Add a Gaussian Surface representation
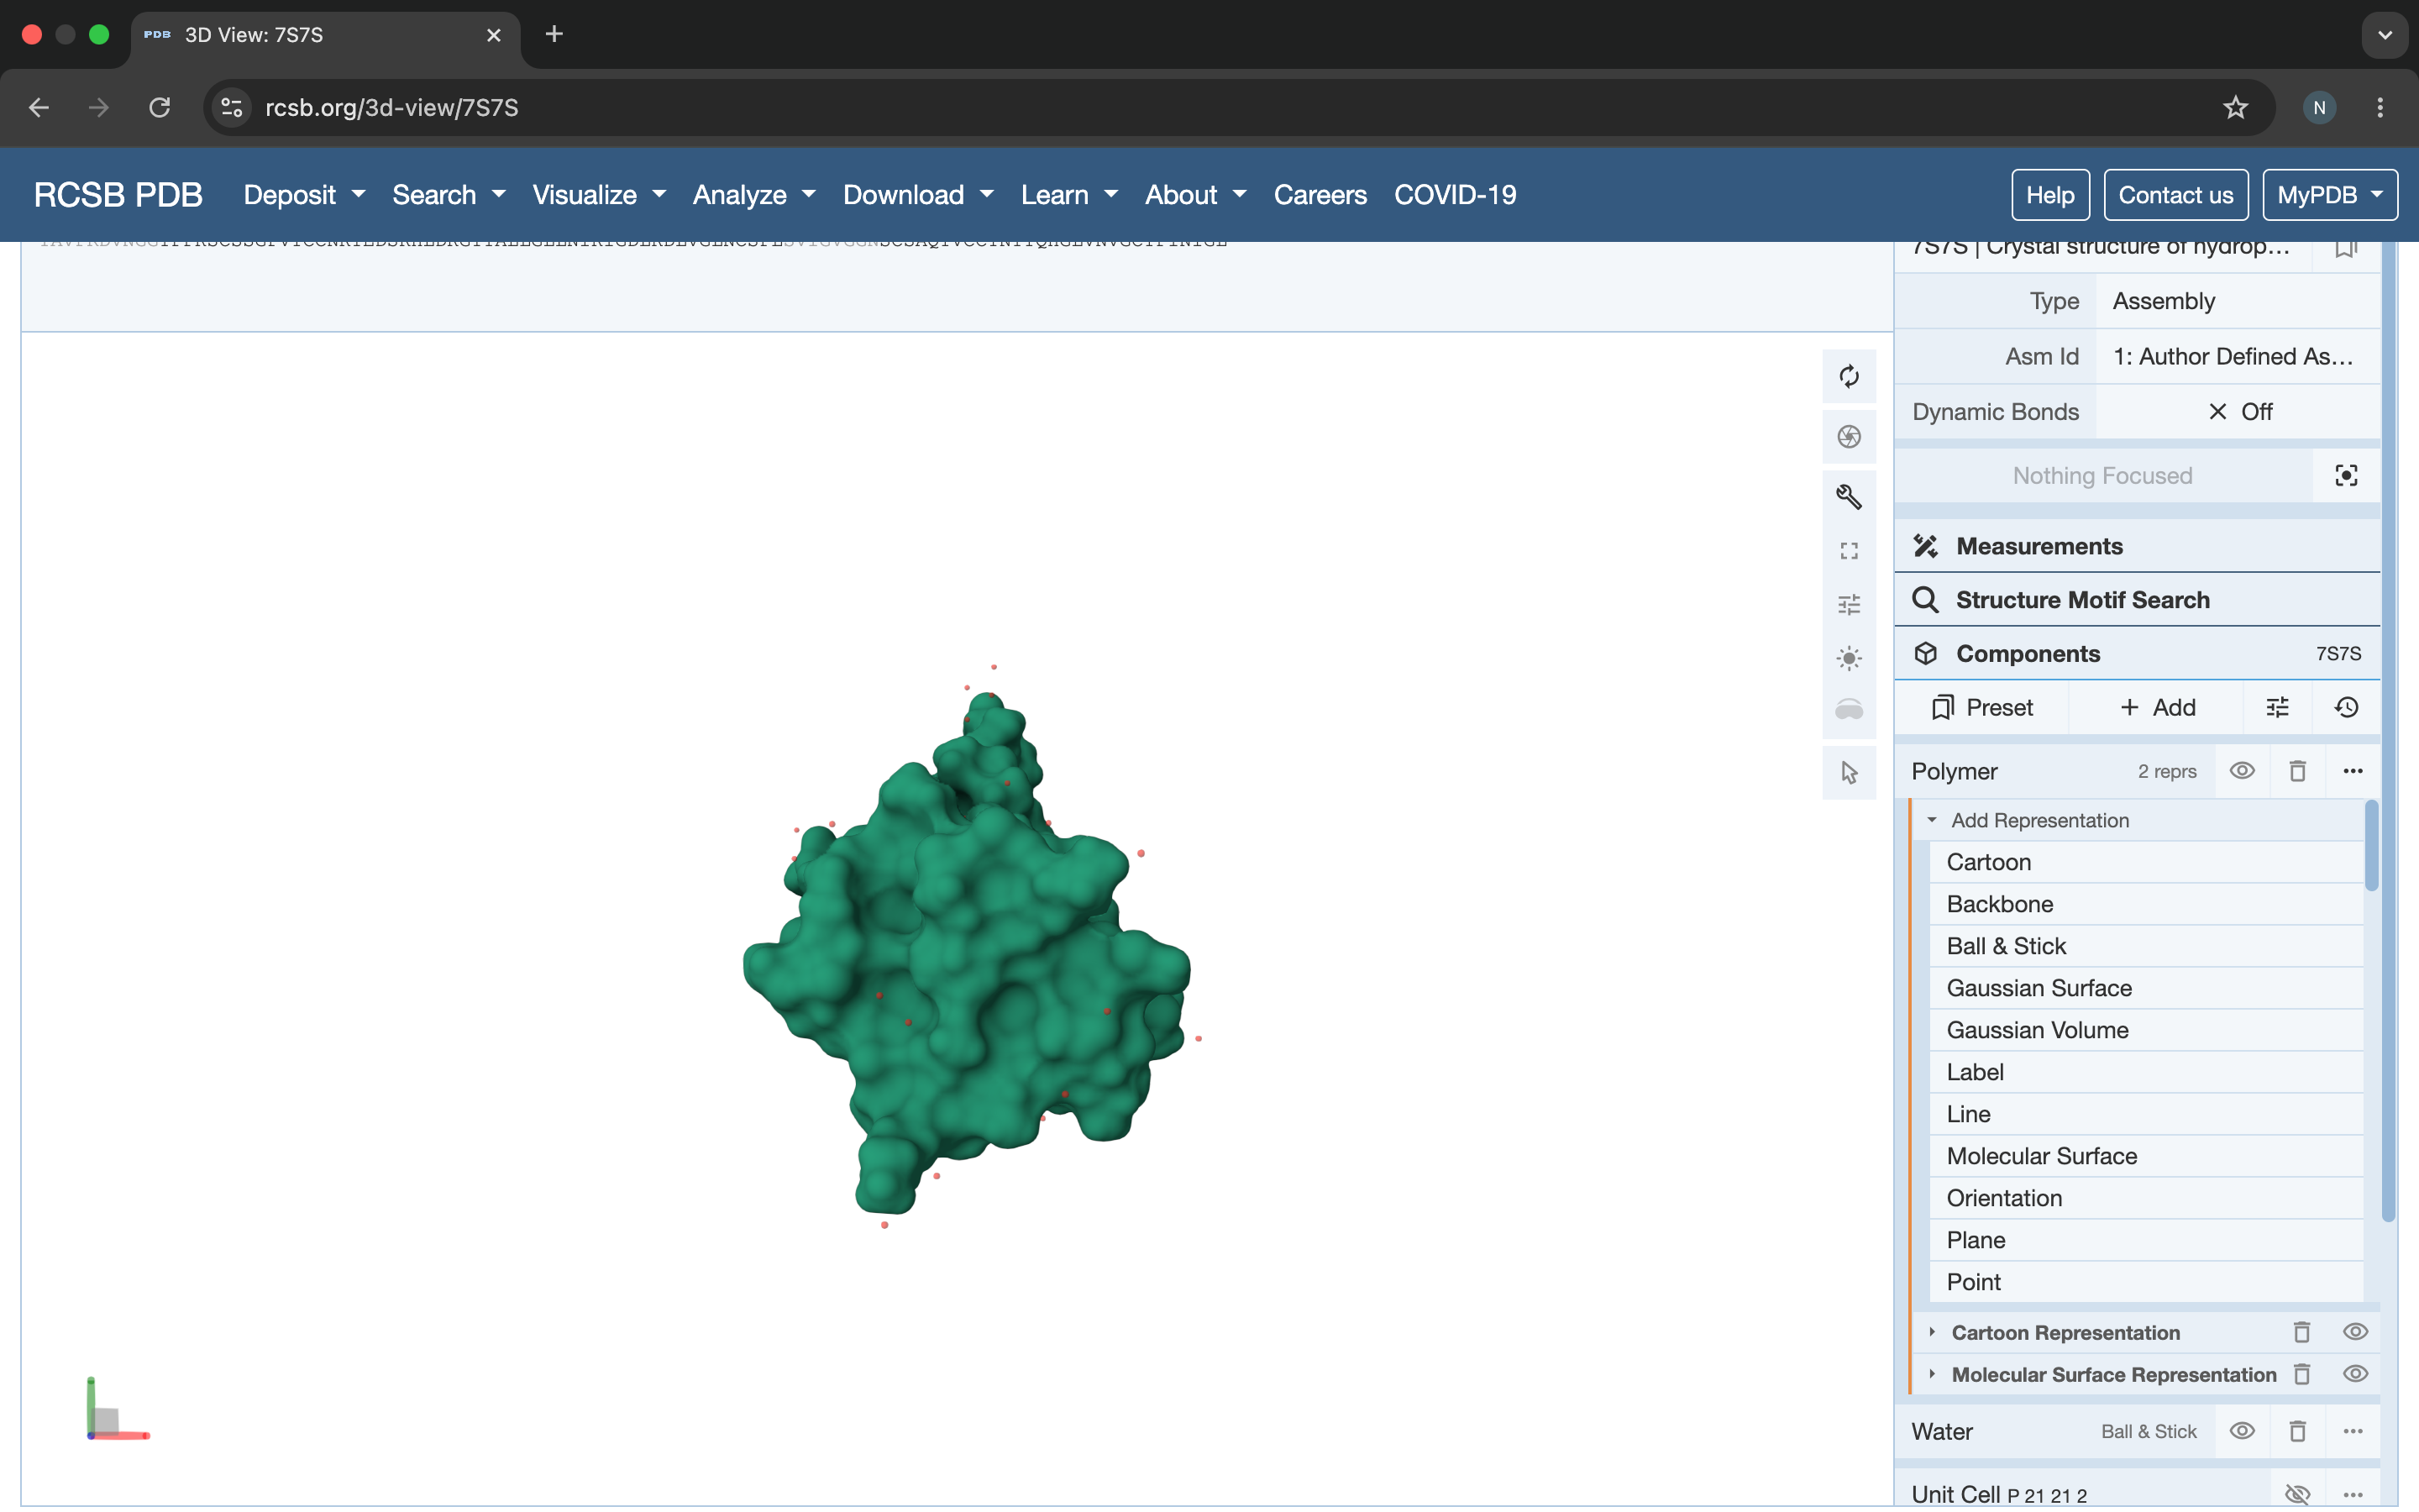 click(x=2145, y=988)
